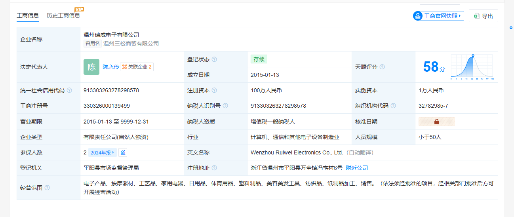Open 附近公司 nearby companies link
Viewport: 514px width, 217px height.
tap(356, 168)
